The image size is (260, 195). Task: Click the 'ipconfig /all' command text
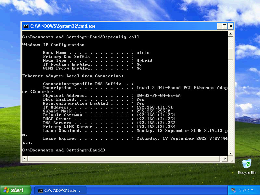pos(123,37)
